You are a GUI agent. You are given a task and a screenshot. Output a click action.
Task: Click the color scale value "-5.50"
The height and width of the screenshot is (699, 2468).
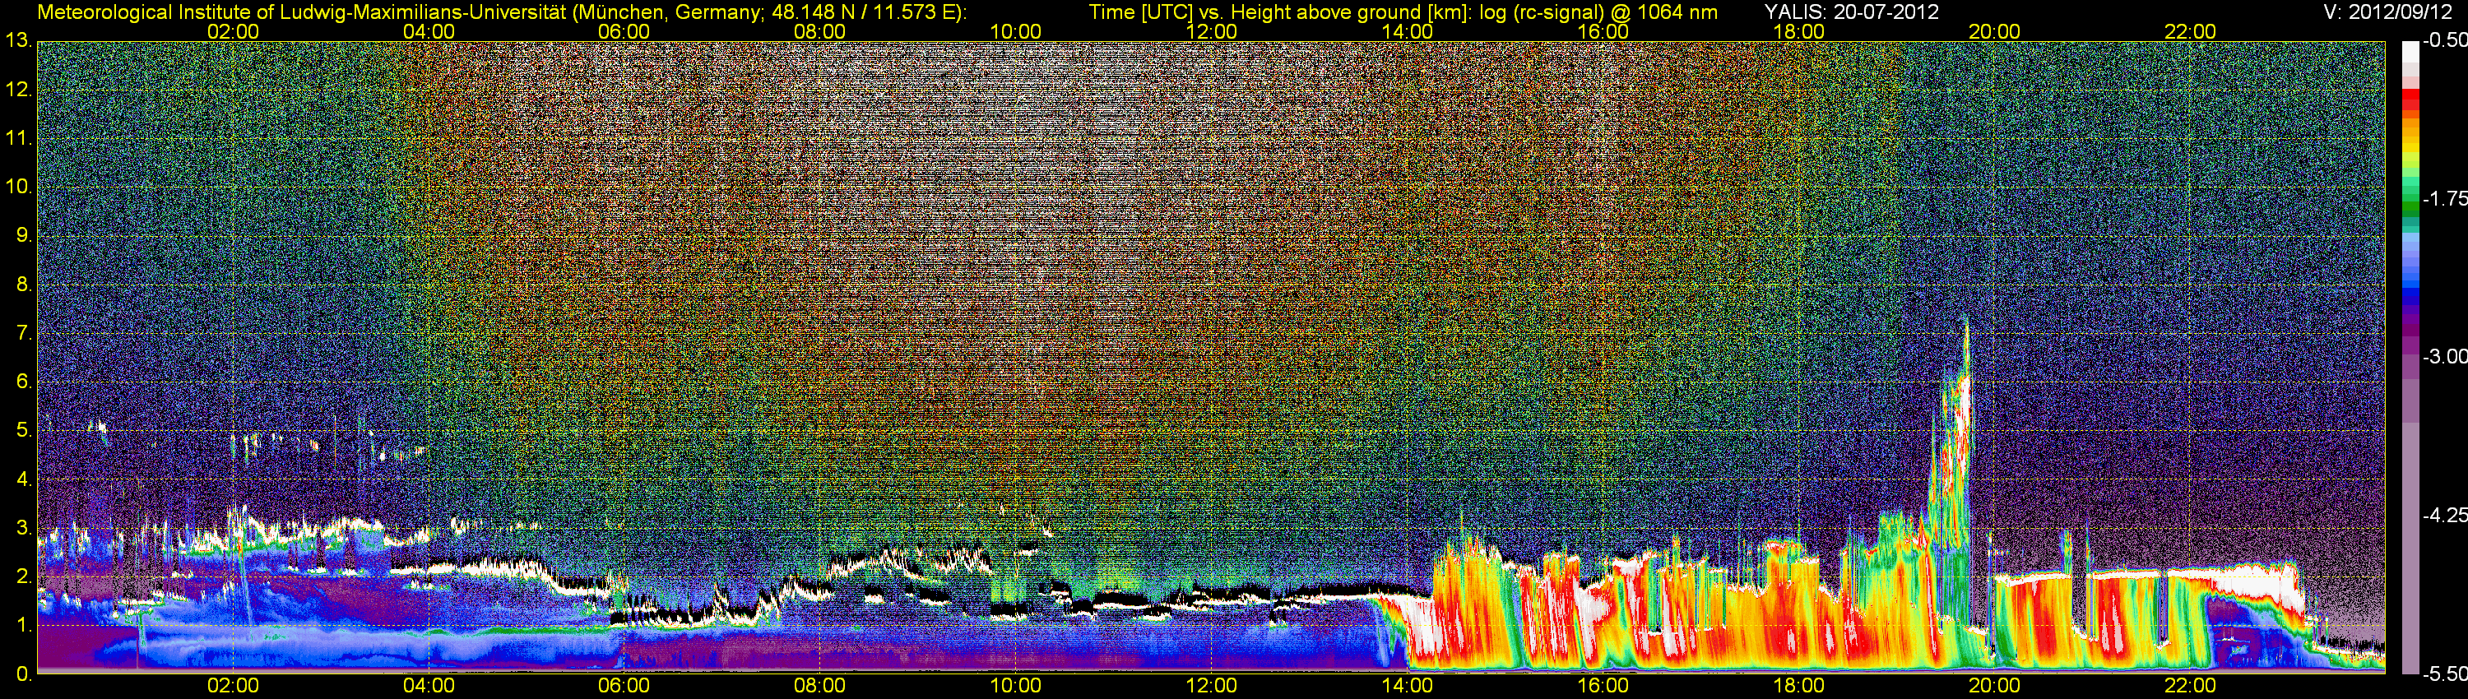[2444, 674]
